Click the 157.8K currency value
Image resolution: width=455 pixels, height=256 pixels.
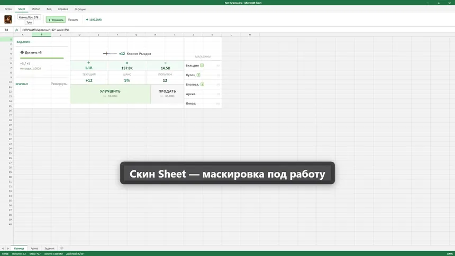pos(127,68)
